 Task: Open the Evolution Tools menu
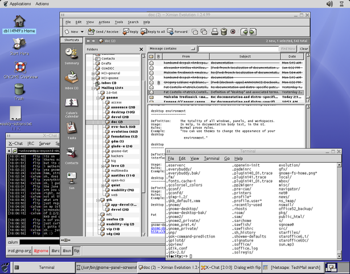tap(119, 22)
